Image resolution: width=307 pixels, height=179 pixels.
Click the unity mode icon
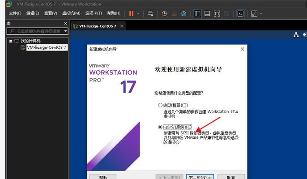(x=226, y=13)
